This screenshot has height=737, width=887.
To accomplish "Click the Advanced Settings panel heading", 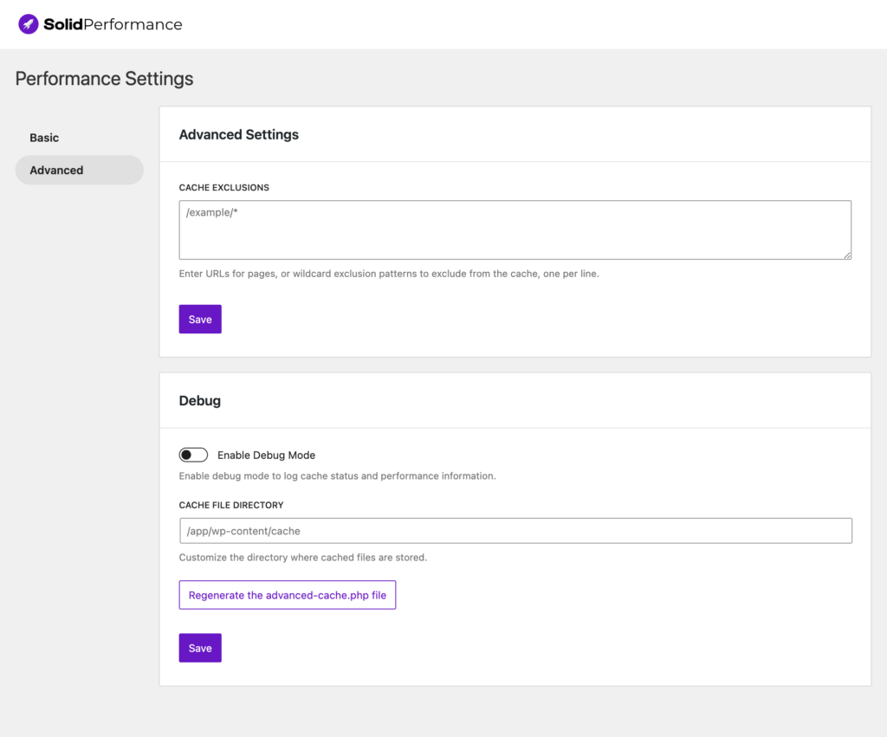I will pos(238,134).
